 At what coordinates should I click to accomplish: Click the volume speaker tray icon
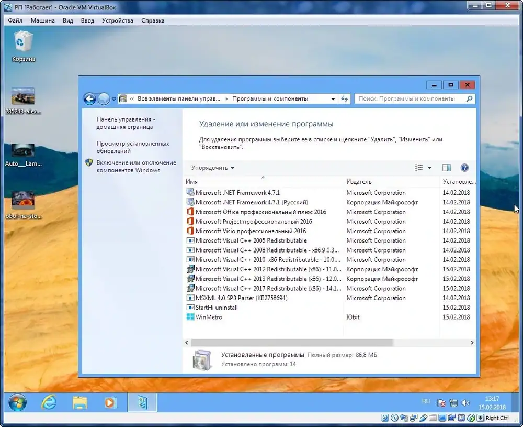point(465,403)
